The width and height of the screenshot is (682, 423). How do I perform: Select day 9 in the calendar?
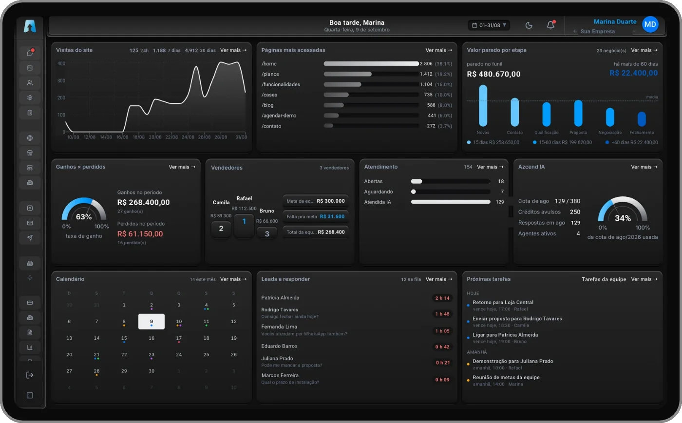[152, 322]
